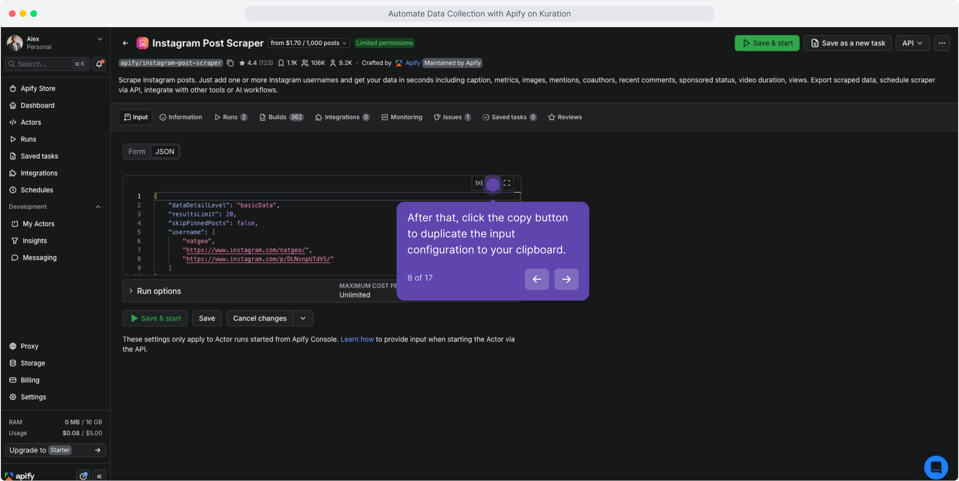Collapse the sidebar with the double chevron
959x481 pixels.
[x=99, y=476]
